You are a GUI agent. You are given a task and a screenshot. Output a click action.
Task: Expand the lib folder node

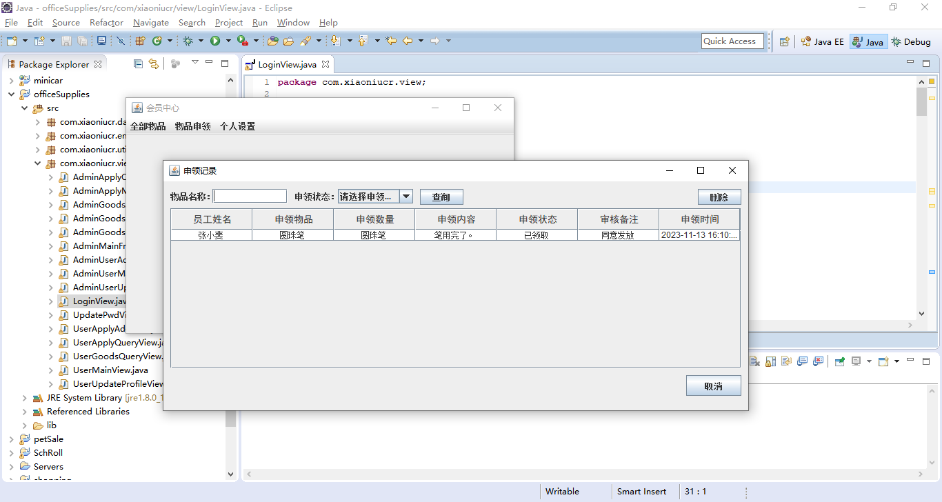click(25, 425)
